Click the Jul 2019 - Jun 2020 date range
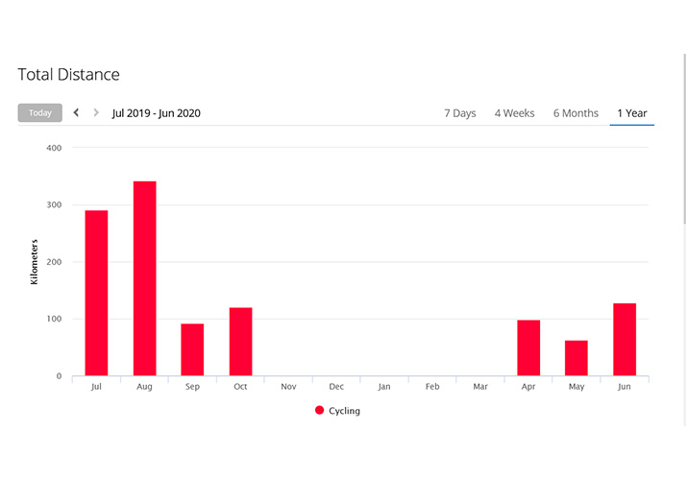Viewport: 687px width, 480px height. [156, 113]
